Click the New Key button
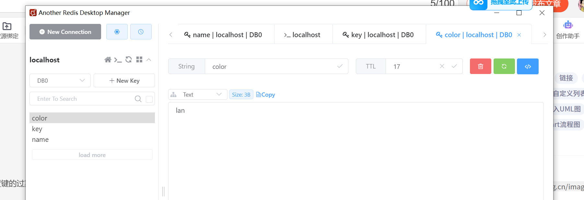Screen dimensions: 584x200 124,80
